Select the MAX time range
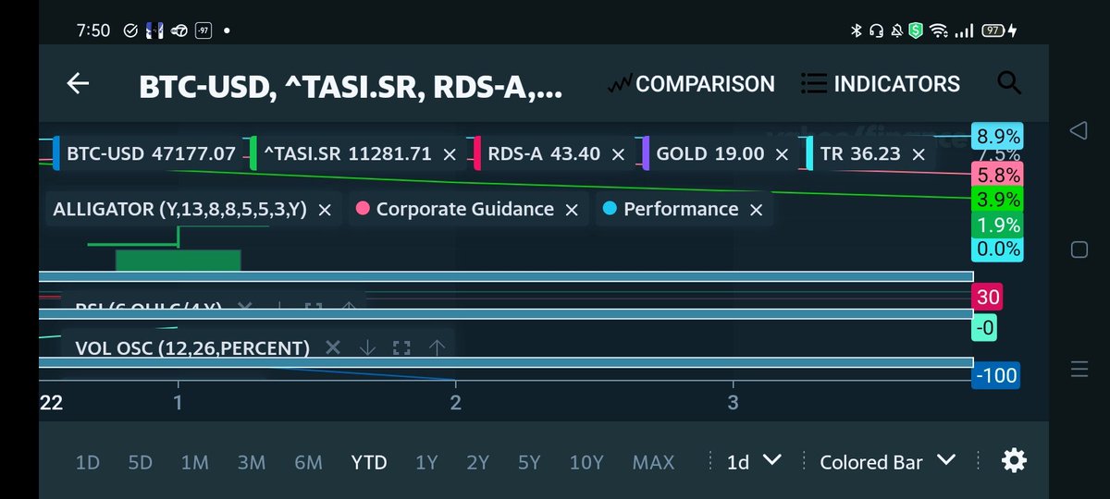The height and width of the screenshot is (499, 1110). click(653, 462)
